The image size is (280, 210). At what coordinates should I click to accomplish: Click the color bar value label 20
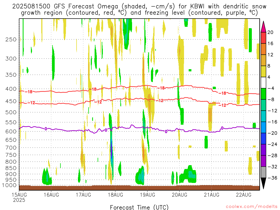coord(270,32)
